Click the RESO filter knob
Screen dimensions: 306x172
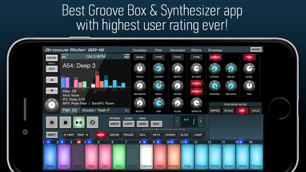tap(159, 86)
